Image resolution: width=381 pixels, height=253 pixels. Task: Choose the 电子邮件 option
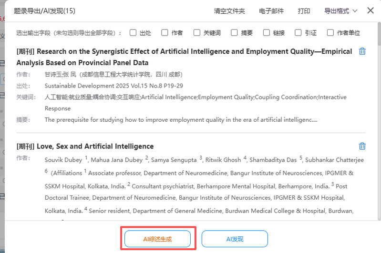point(271,11)
